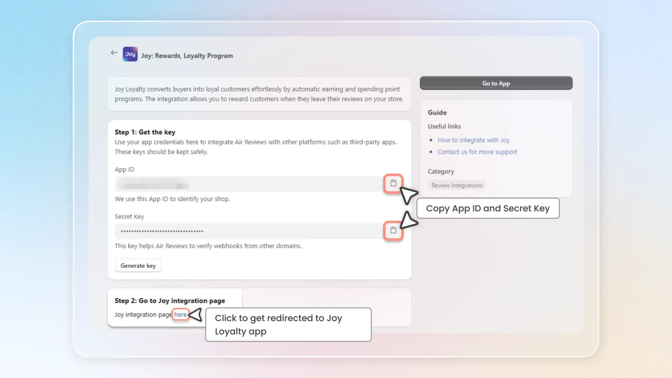672x378 pixels.
Task: Click the 'Useful links' label
Action: (x=444, y=126)
